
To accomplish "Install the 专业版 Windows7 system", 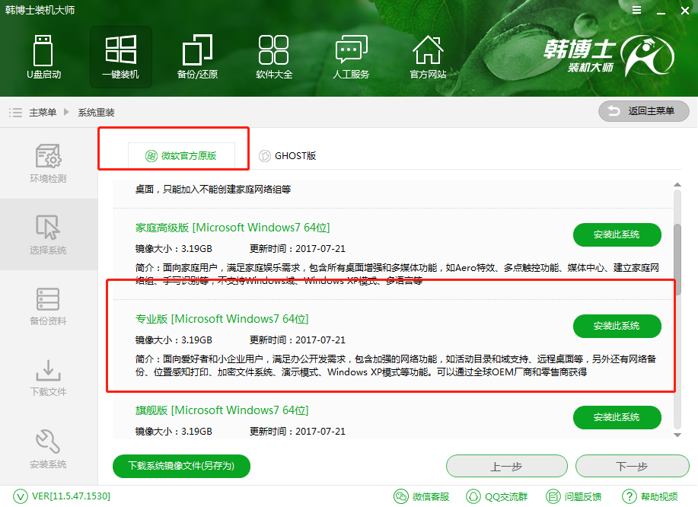I will pyautogui.click(x=617, y=326).
